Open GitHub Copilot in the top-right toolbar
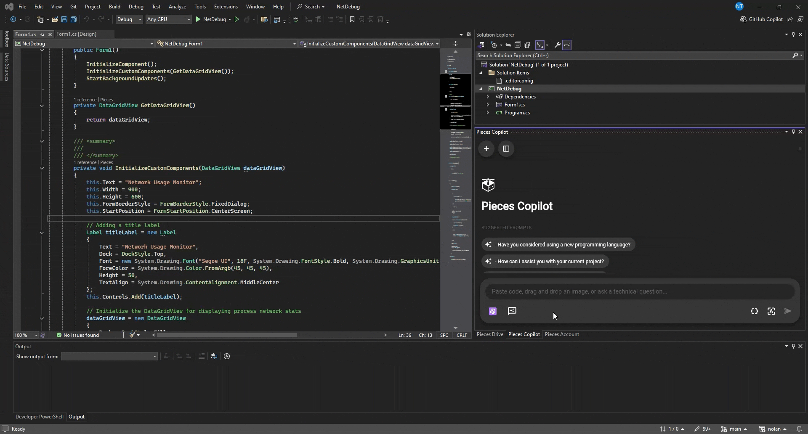Screen dimensions: 808x434 tap(761, 19)
